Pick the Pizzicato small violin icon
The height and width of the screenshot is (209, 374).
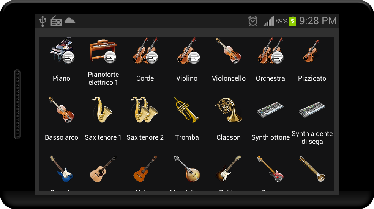coord(311,51)
